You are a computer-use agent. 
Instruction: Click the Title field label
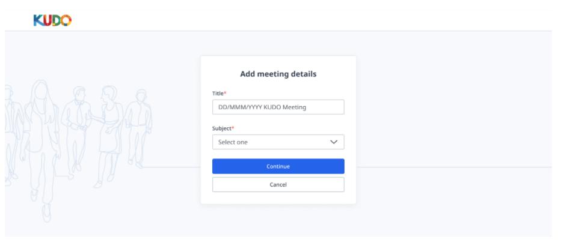click(218, 94)
